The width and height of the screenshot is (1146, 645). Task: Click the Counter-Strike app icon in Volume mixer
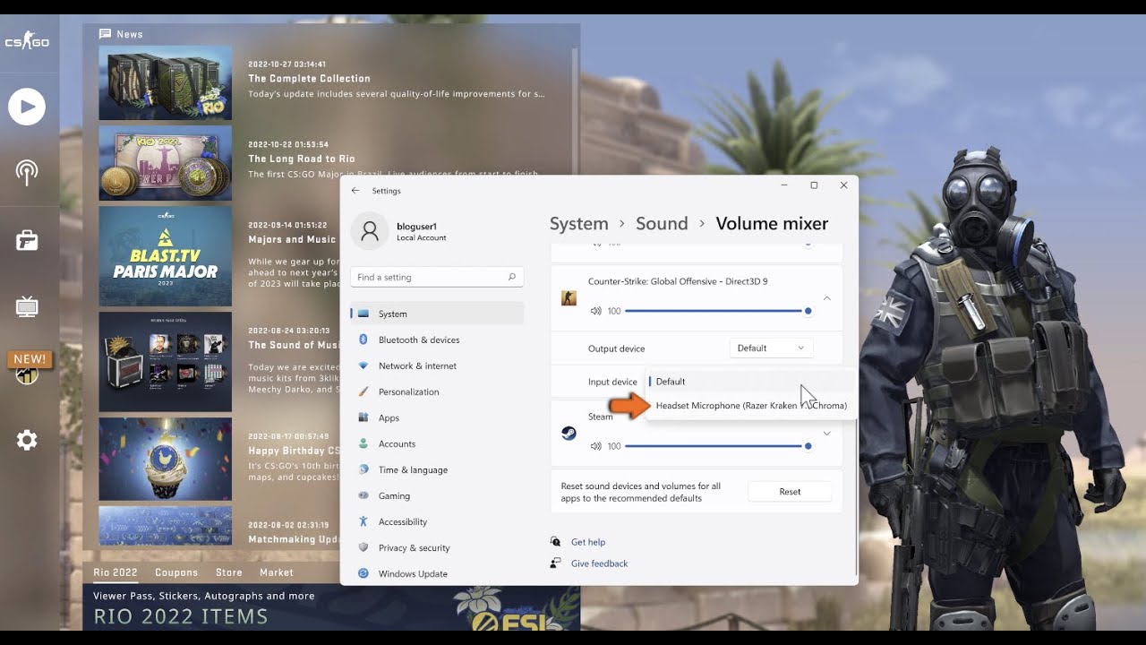click(569, 297)
